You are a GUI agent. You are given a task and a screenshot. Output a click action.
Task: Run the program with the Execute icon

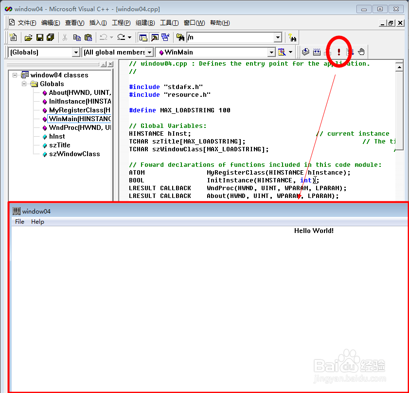click(339, 52)
